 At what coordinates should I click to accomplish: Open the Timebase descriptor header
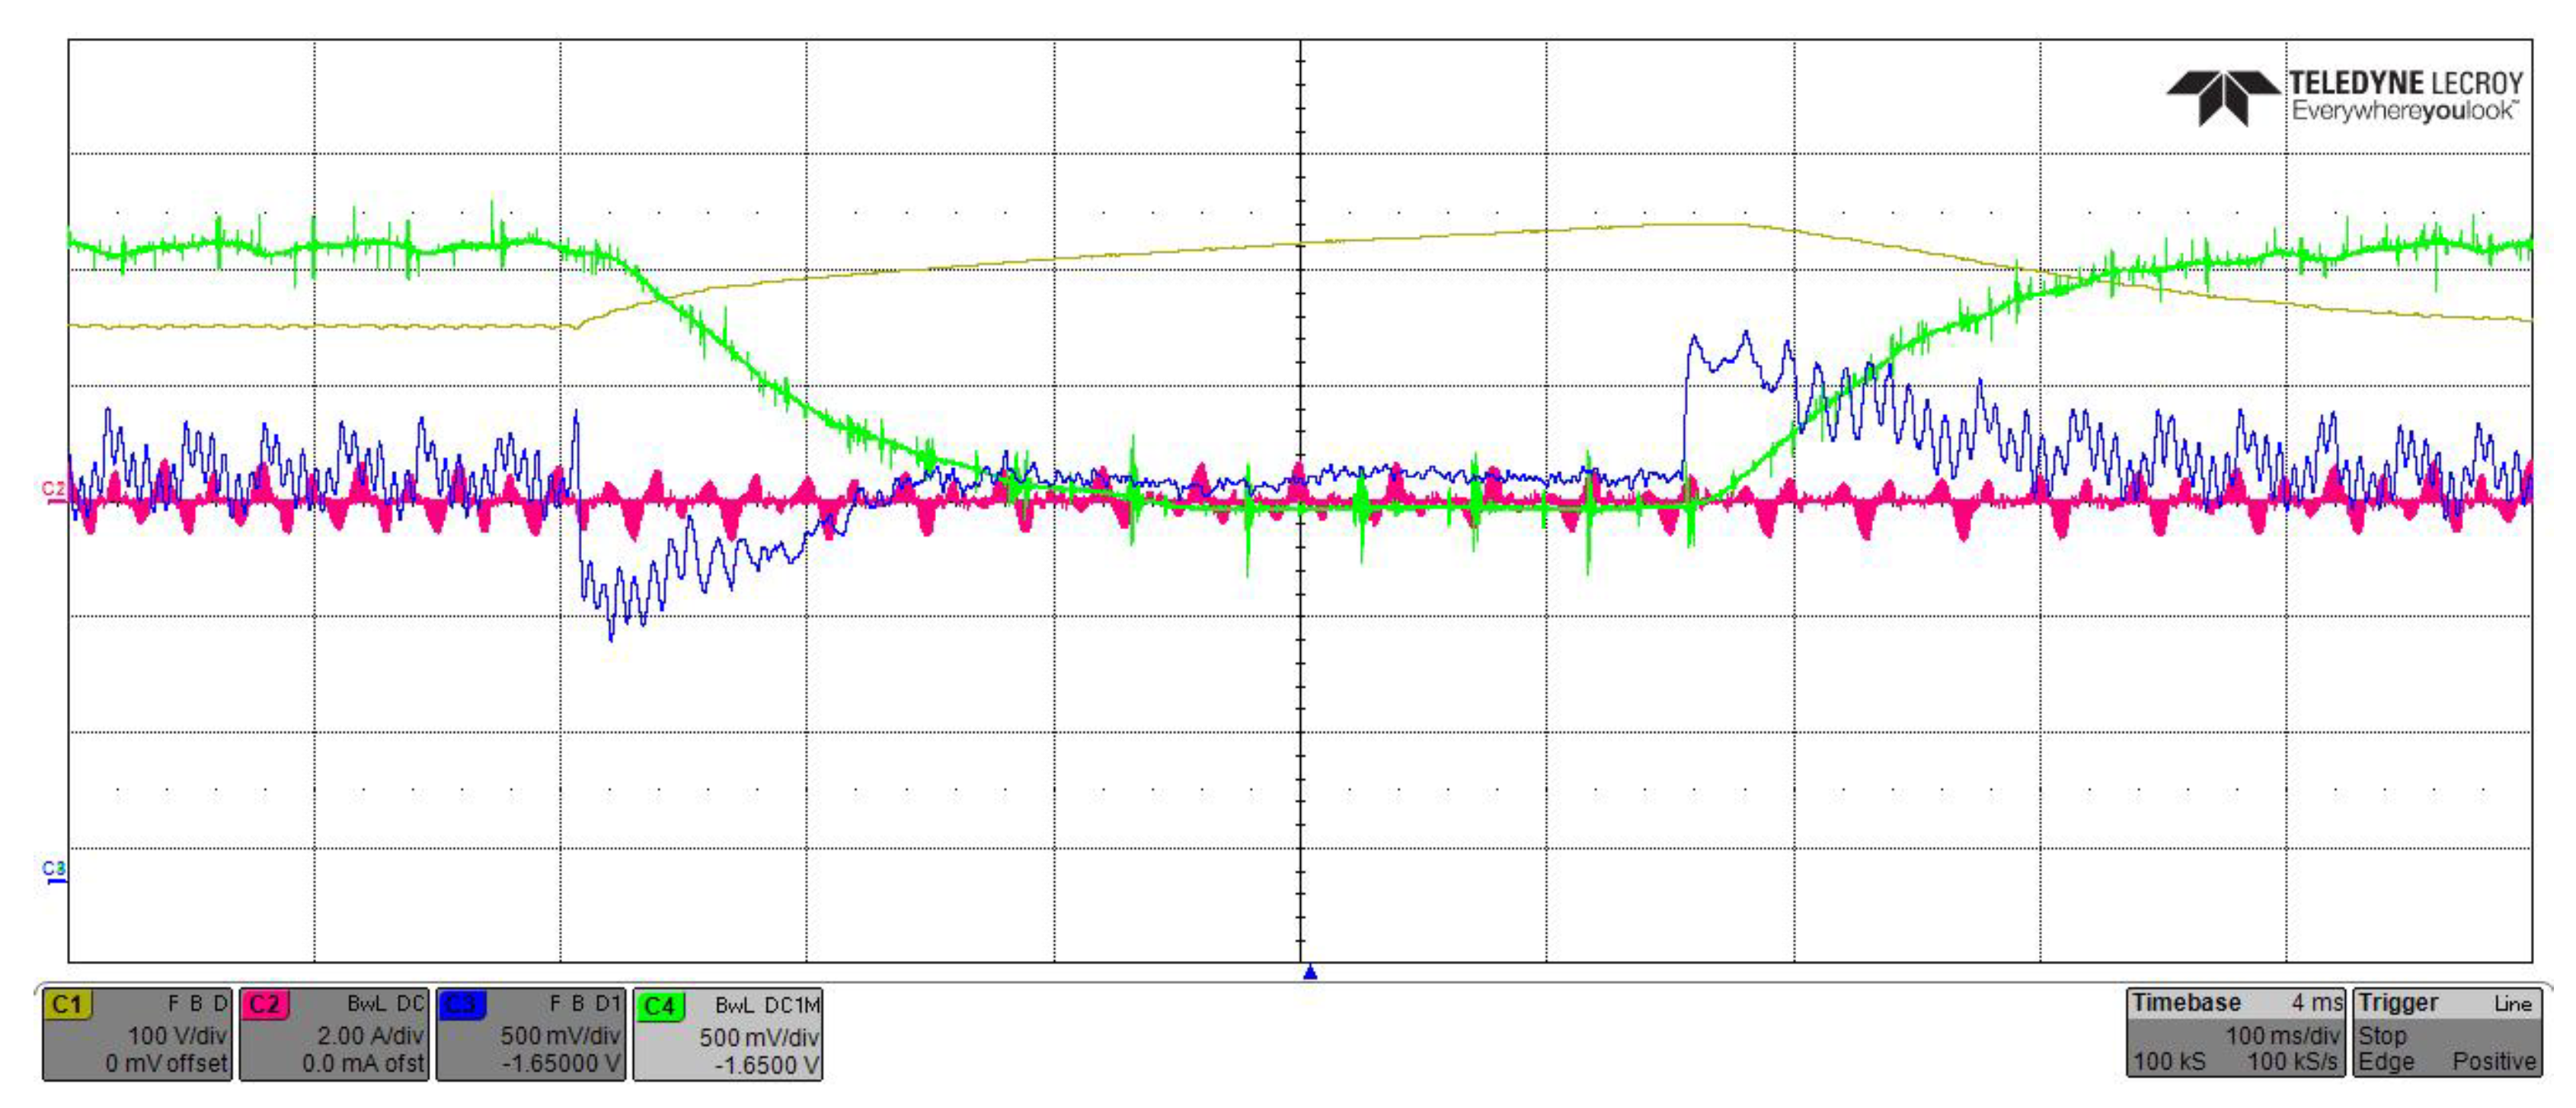(2186, 1002)
